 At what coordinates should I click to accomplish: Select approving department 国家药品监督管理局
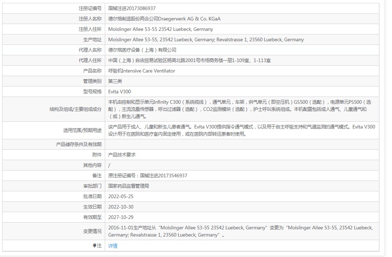click(x=129, y=186)
